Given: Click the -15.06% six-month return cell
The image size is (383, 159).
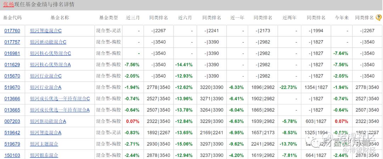Looking at the screenshot, I should 184,144.
